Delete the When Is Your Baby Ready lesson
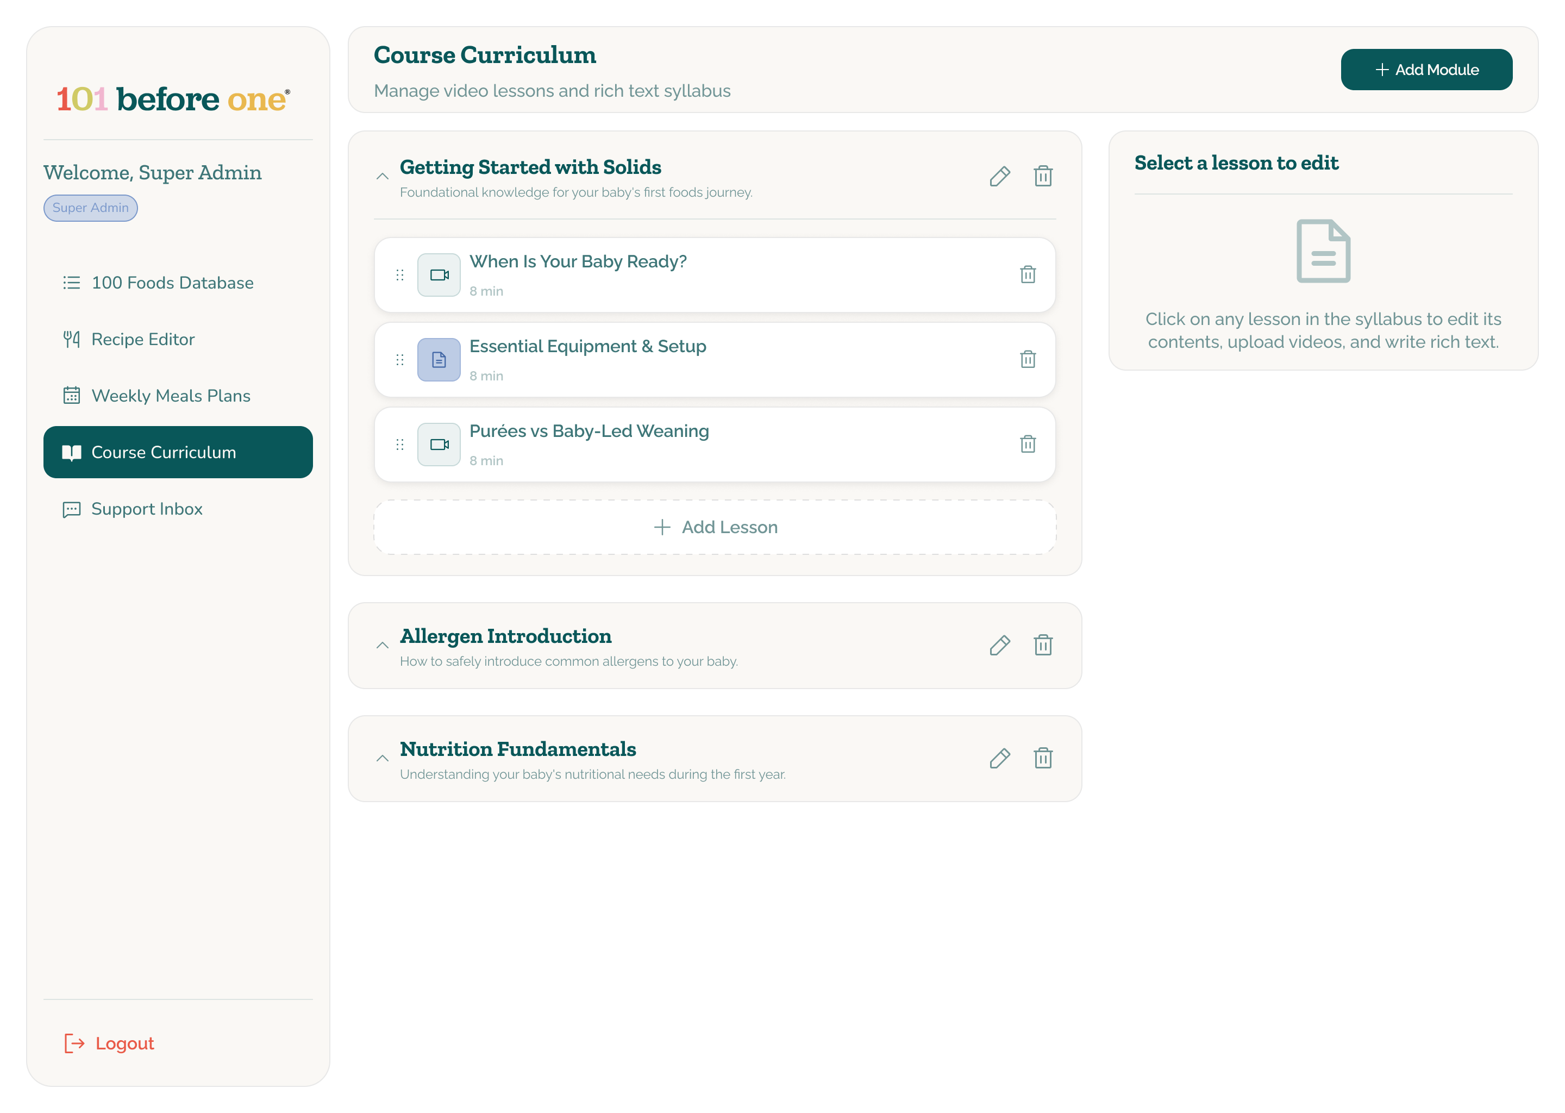 point(1027,274)
